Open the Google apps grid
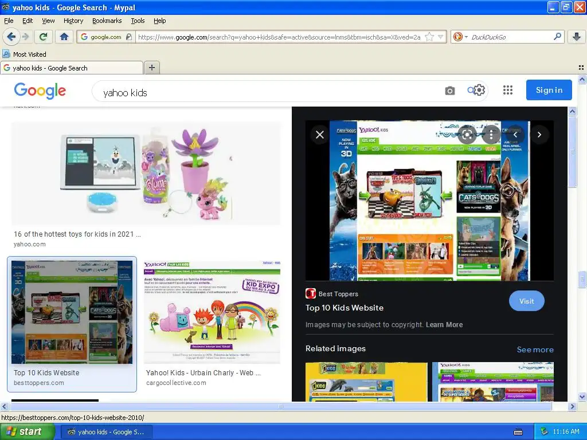 point(508,90)
